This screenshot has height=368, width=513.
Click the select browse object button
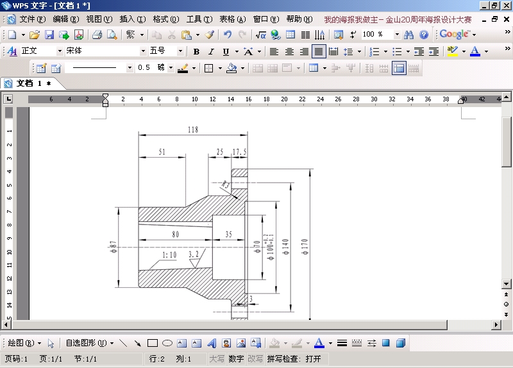coord(507,305)
